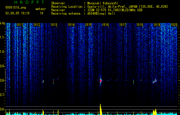Viewport: 180px width, 115px height.
Task: Select the A504HB(yagi 4el) antenna text
Action: click(101, 14)
